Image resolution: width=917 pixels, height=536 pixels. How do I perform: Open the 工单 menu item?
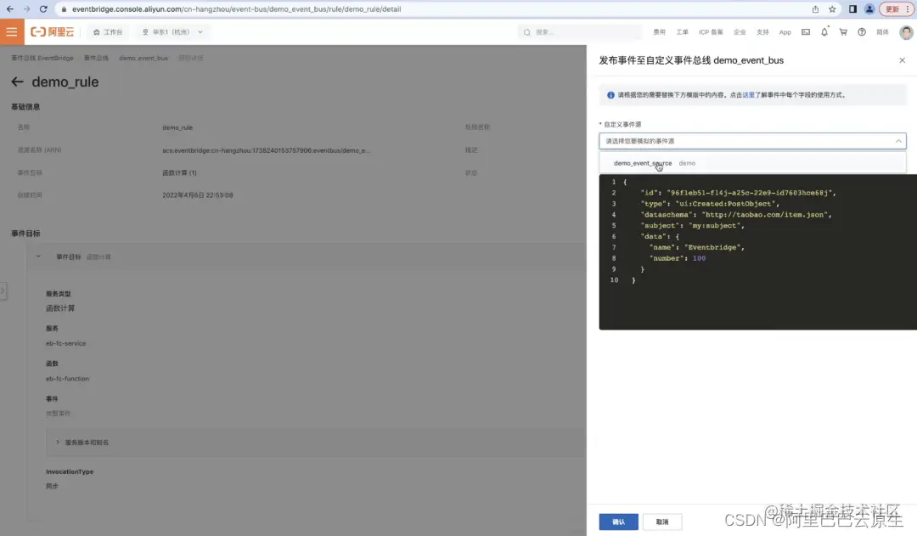pos(682,31)
